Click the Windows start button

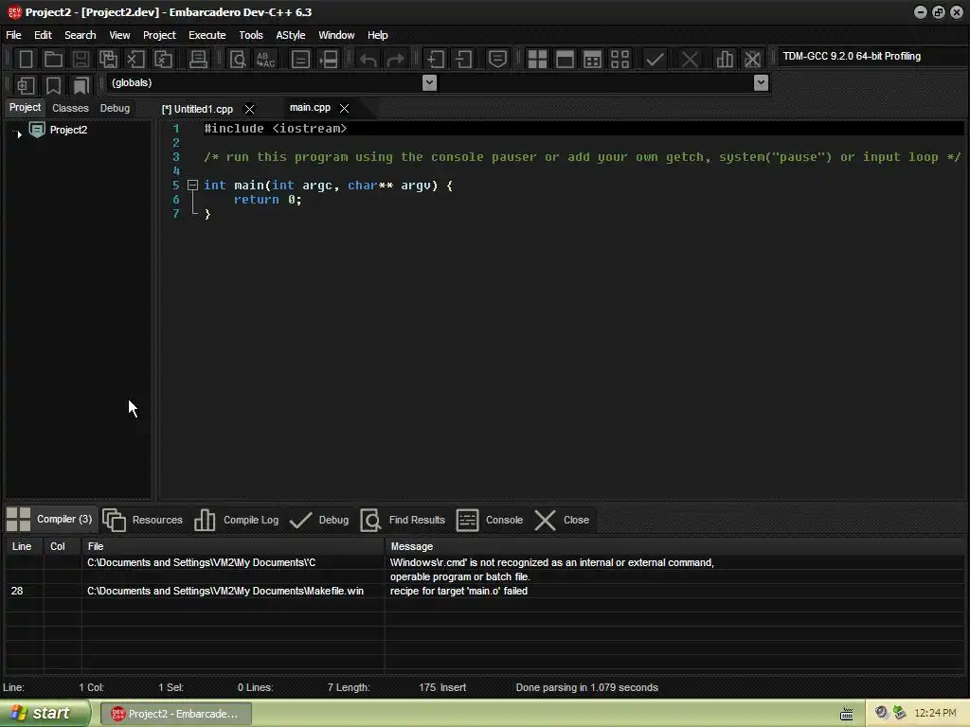coord(45,714)
